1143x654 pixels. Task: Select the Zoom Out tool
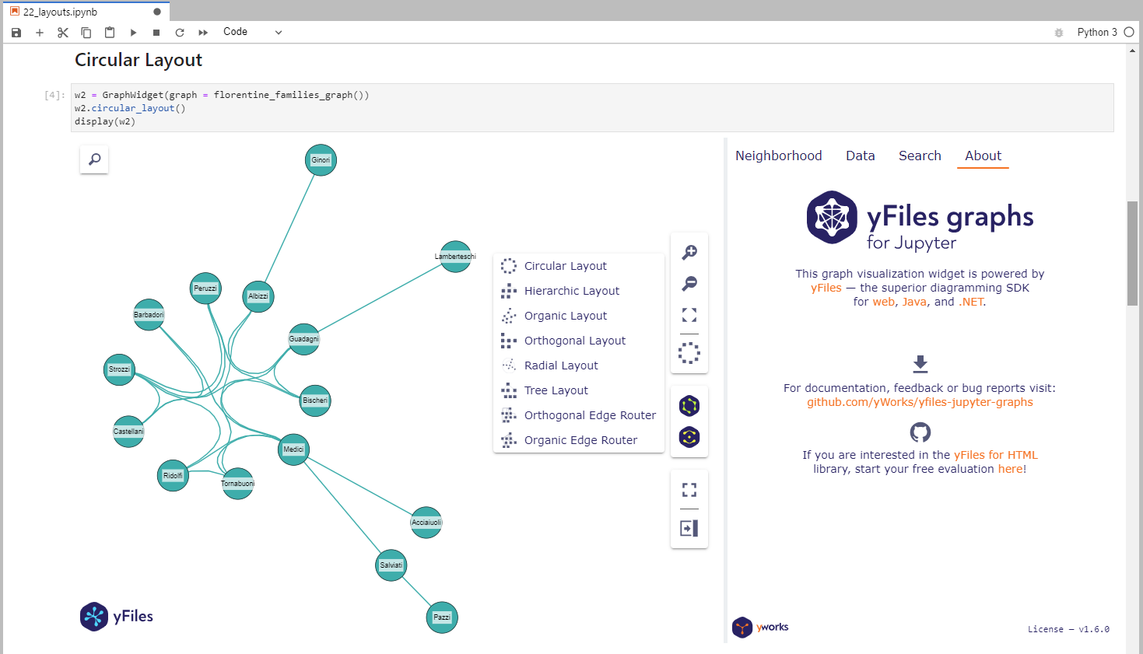689,283
